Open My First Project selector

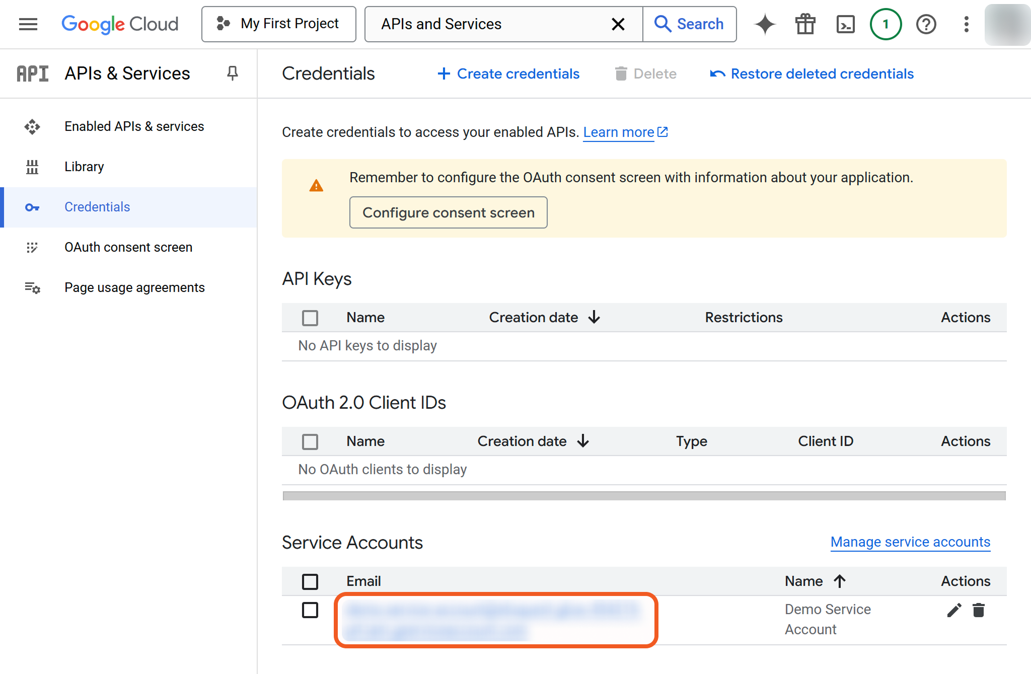278,24
